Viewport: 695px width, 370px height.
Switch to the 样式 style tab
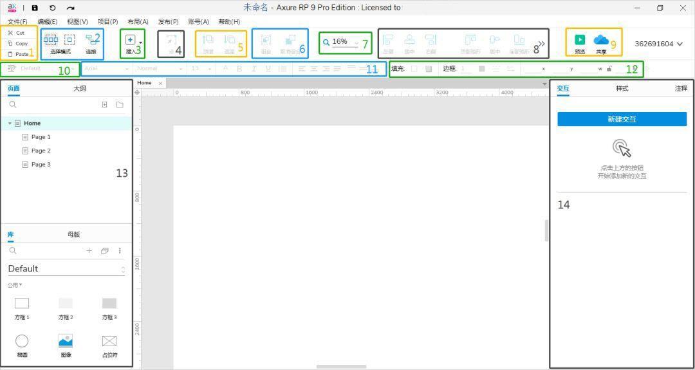(x=622, y=89)
